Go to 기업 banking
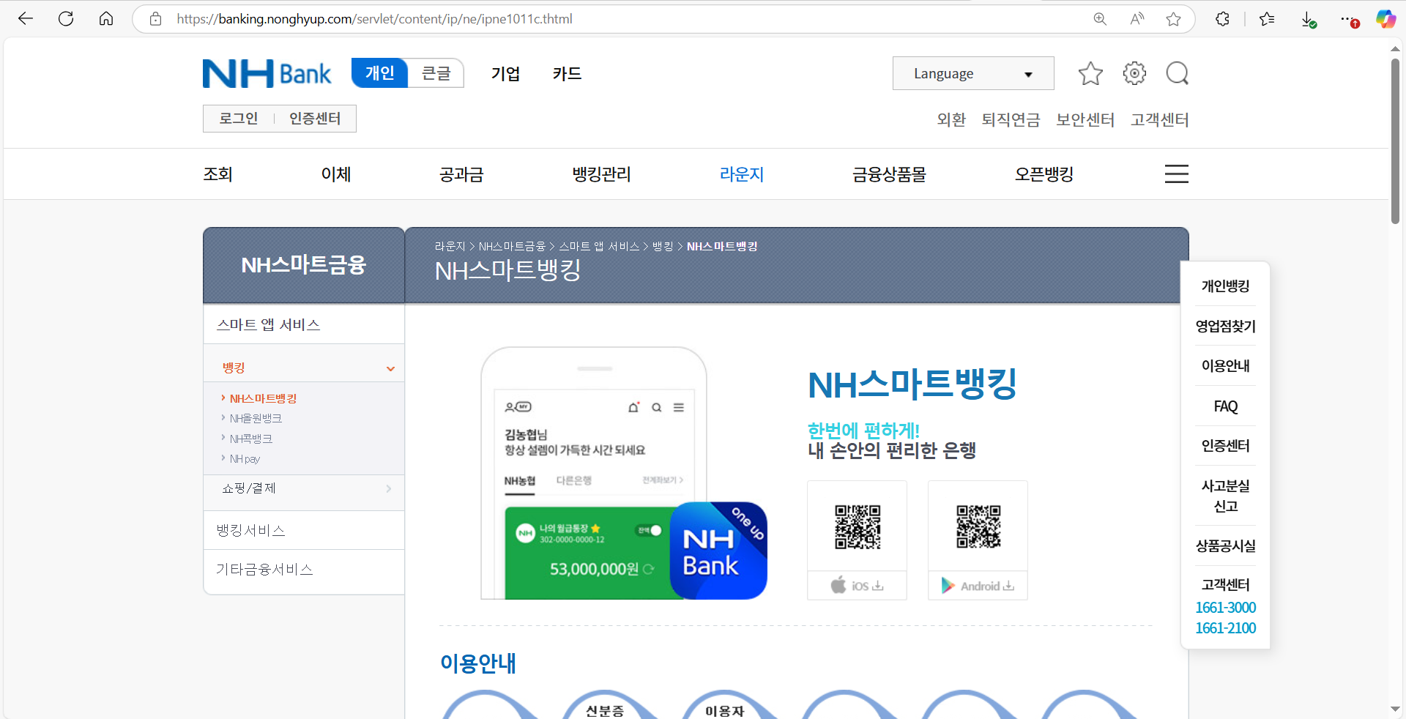 [505, 73]
